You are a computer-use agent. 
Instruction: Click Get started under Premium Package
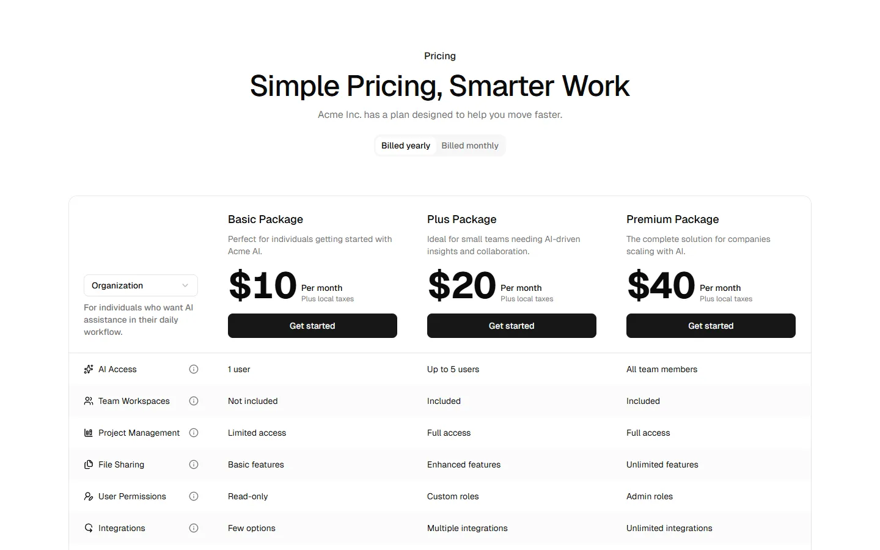pos(710,326)
